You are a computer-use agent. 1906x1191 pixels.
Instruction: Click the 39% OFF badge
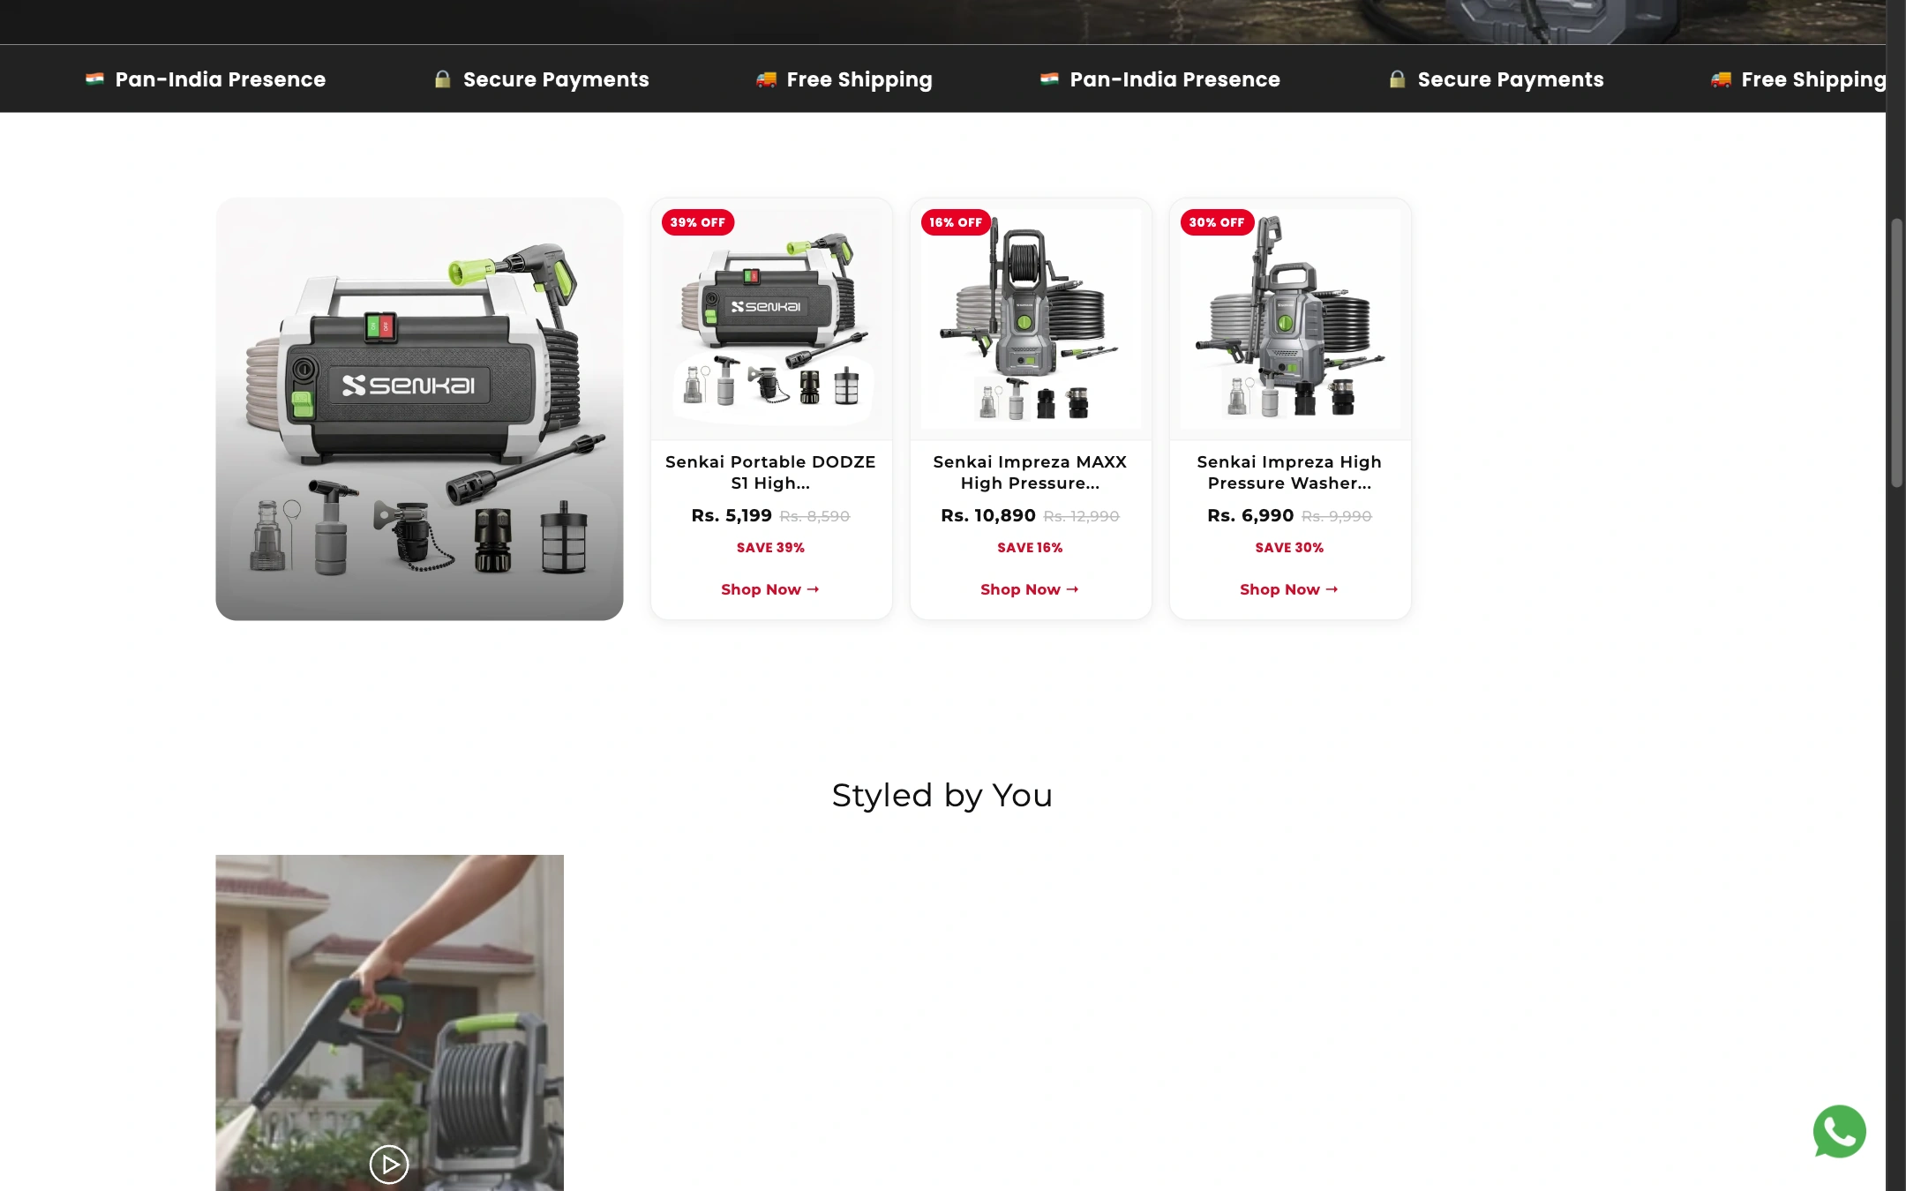point(698,222)
